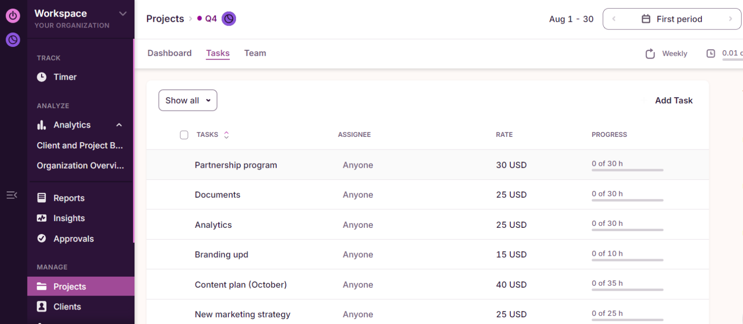Sort tasks using the TASKS sort arrows

pos(226,135)
